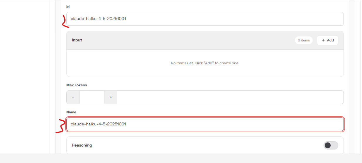This screenshot has width=362, height=163.
Task: Click the Max Tokens value field
Action: tap(92, 97)
